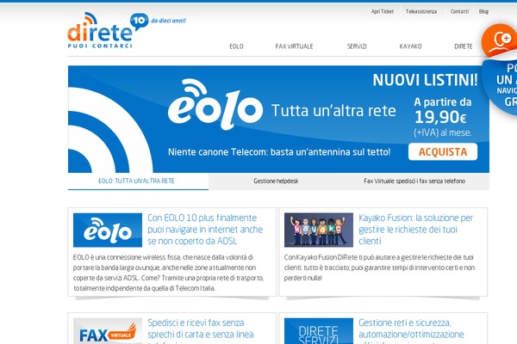Viewport: 517px width, 344px height.
Task: Open the FAX VIRTUALE menu item
Action: (294, 46)
